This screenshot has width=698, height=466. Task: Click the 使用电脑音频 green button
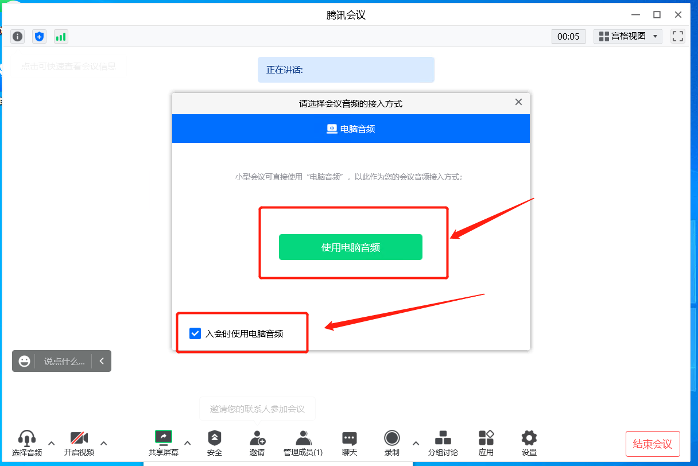(x=351, y=247)
